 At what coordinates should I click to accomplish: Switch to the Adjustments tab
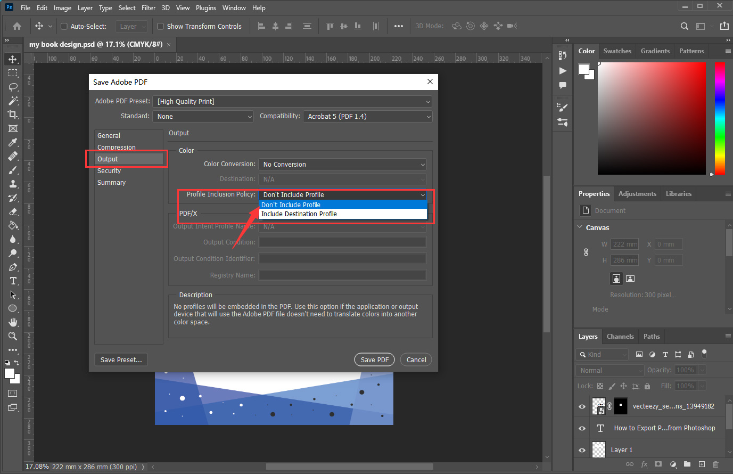click(637, 194)
